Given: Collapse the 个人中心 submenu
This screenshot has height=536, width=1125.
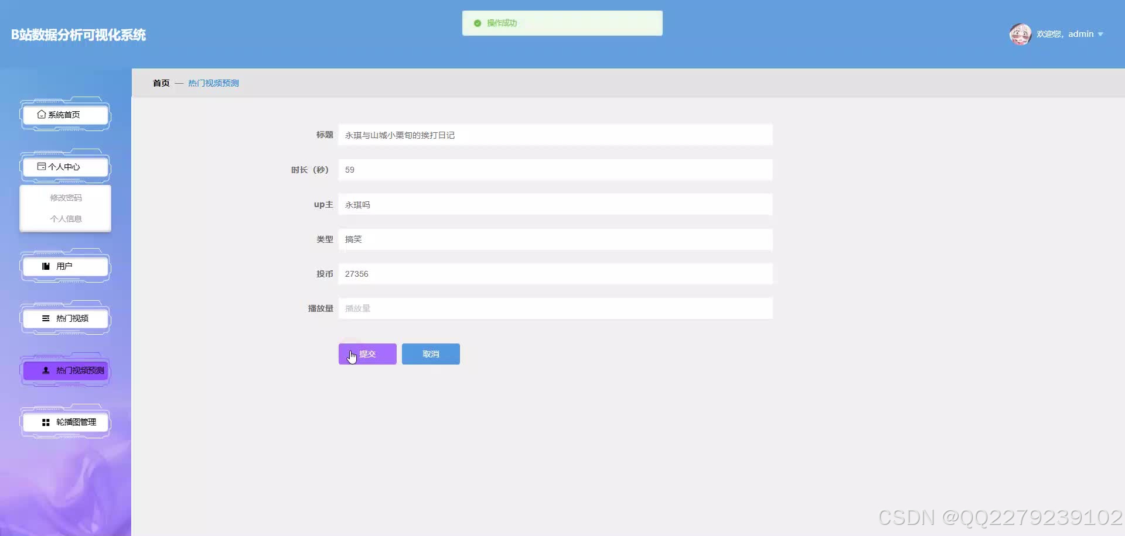Looking at the screenshot, I should (x=64, y=166).
